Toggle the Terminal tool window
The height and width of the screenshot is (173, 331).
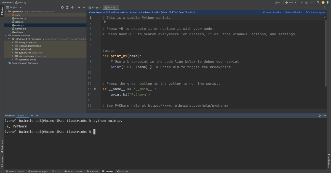pos(108,171)
